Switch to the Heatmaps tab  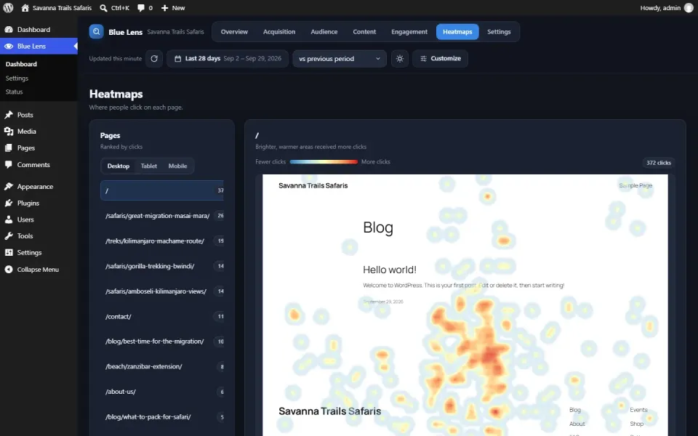point(457,31)
